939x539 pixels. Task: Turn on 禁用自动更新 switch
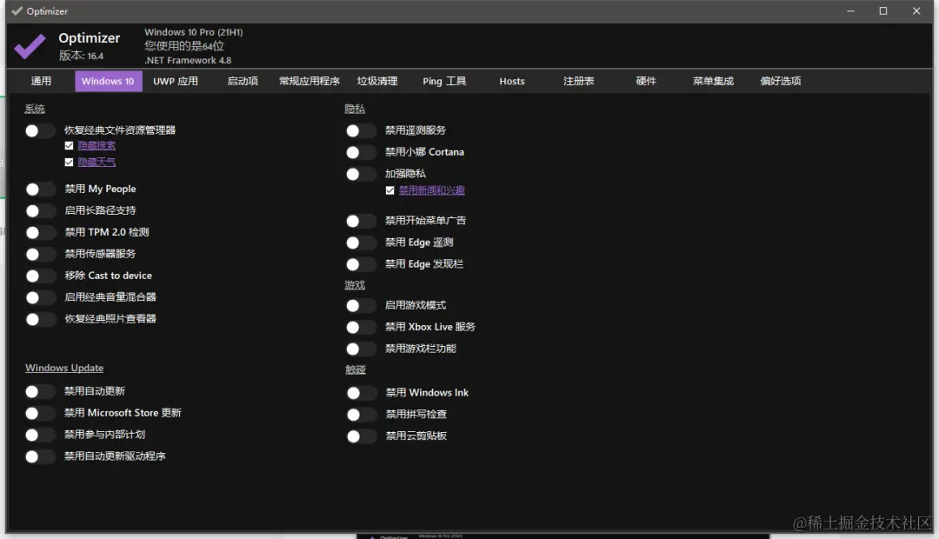coord(39,392)
